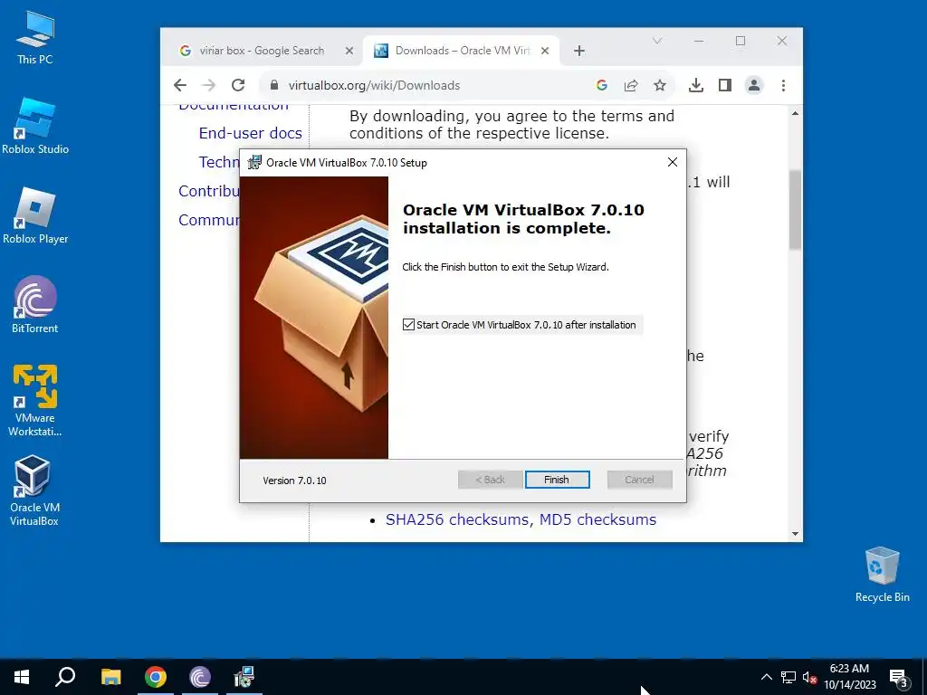Reload the VirtualBox downloads page
This screenshot has height=695, width=927.
click(238, 85)
